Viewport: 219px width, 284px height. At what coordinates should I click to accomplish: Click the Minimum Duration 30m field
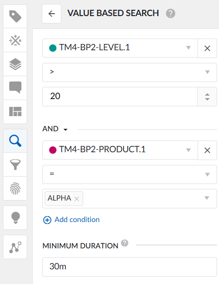click(129, 267)
